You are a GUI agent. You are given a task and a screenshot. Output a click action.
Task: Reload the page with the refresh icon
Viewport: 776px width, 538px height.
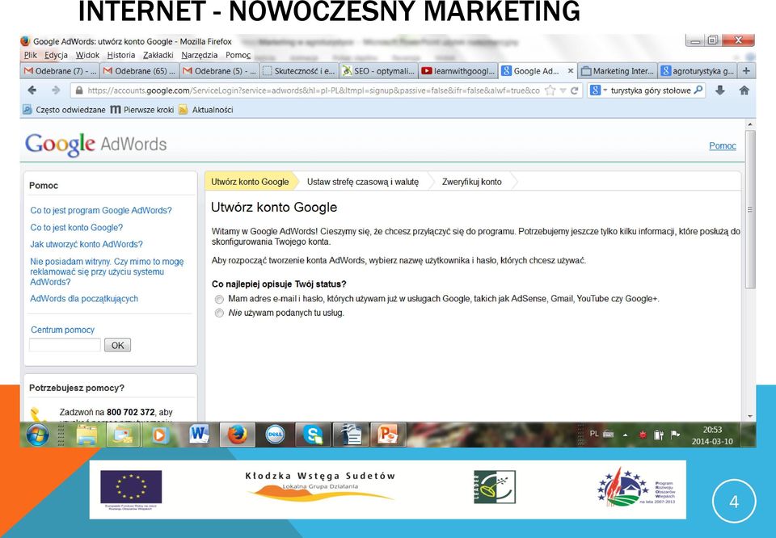[574, 90]
